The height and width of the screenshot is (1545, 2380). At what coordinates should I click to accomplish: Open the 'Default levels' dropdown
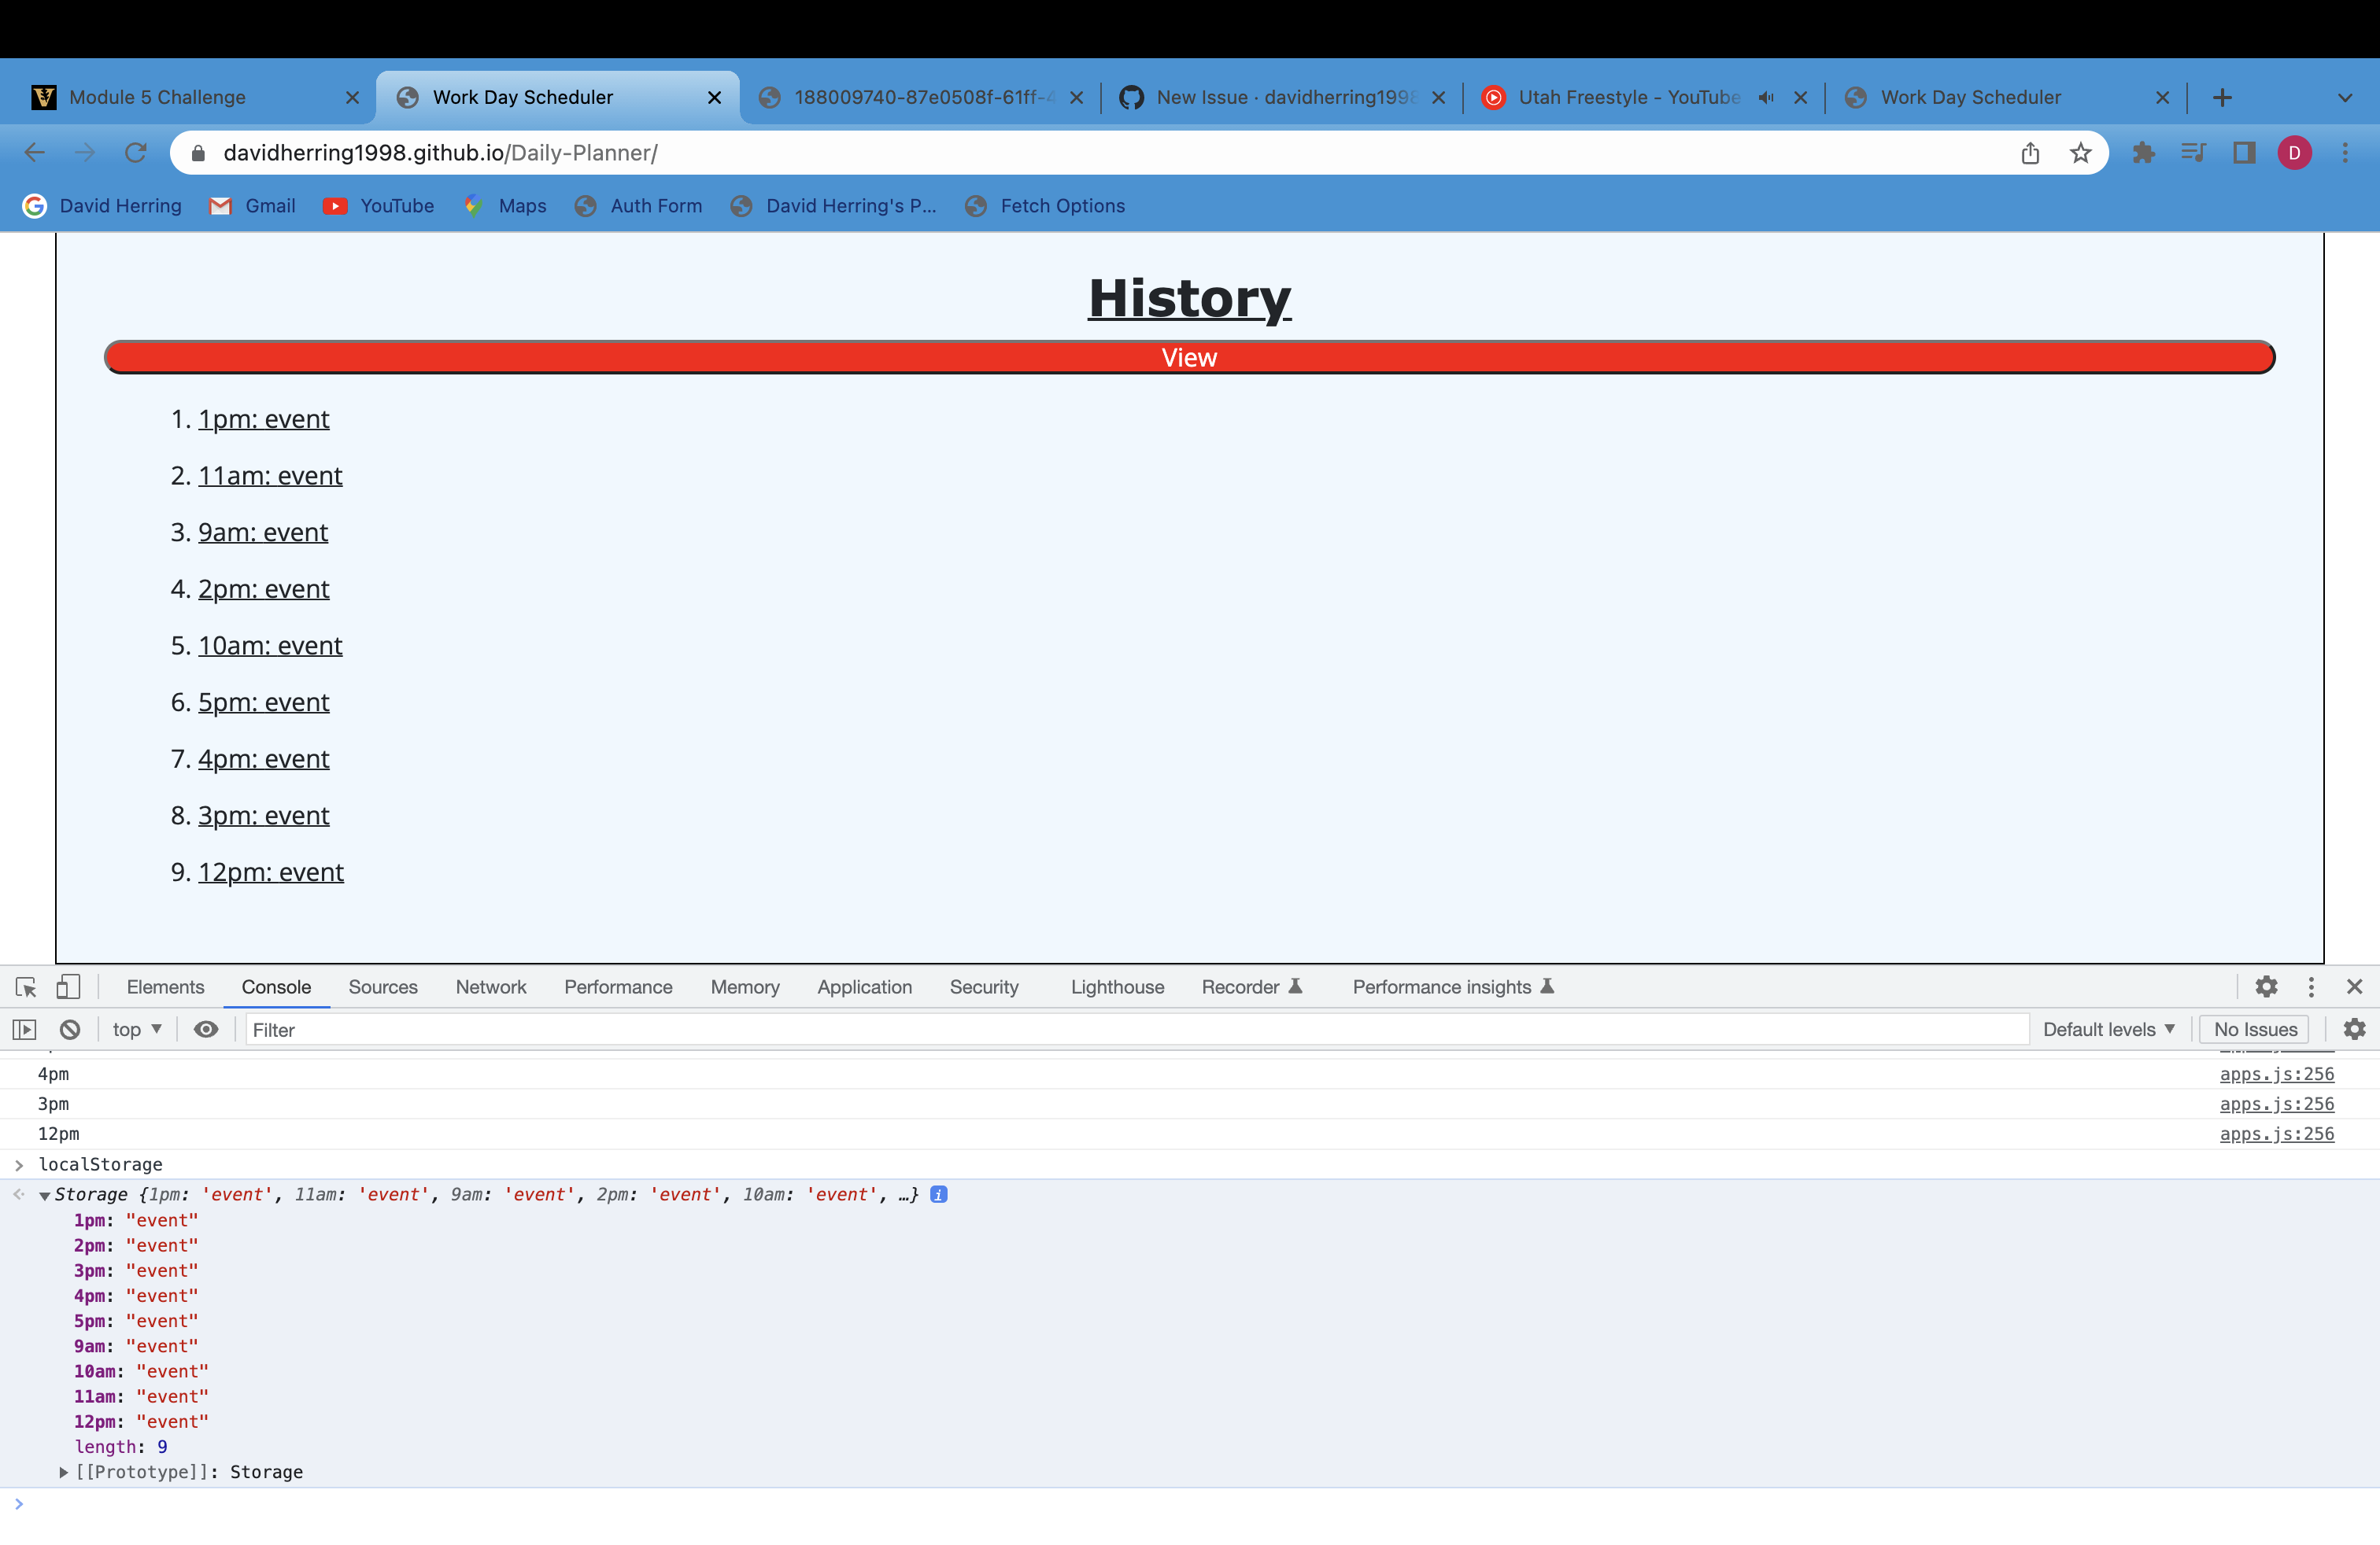point(2108,1028)
